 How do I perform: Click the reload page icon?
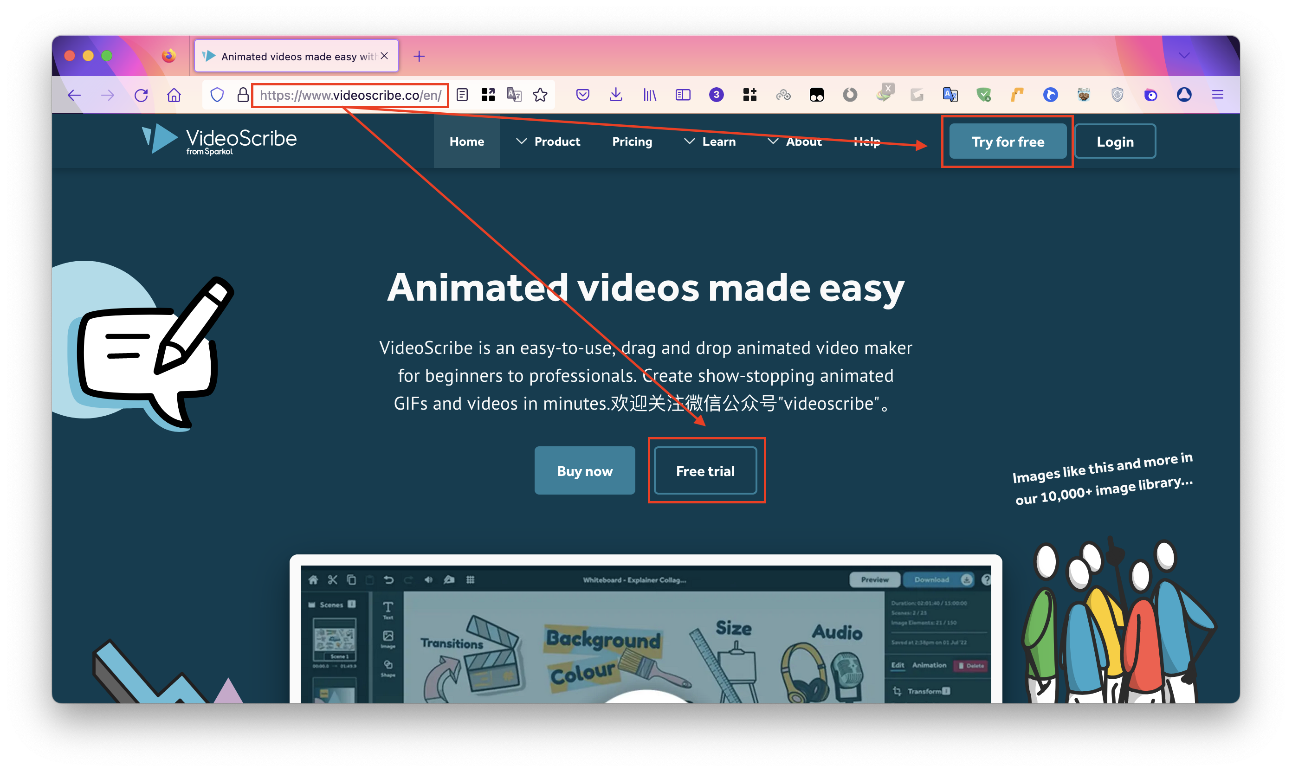(141, 95)
